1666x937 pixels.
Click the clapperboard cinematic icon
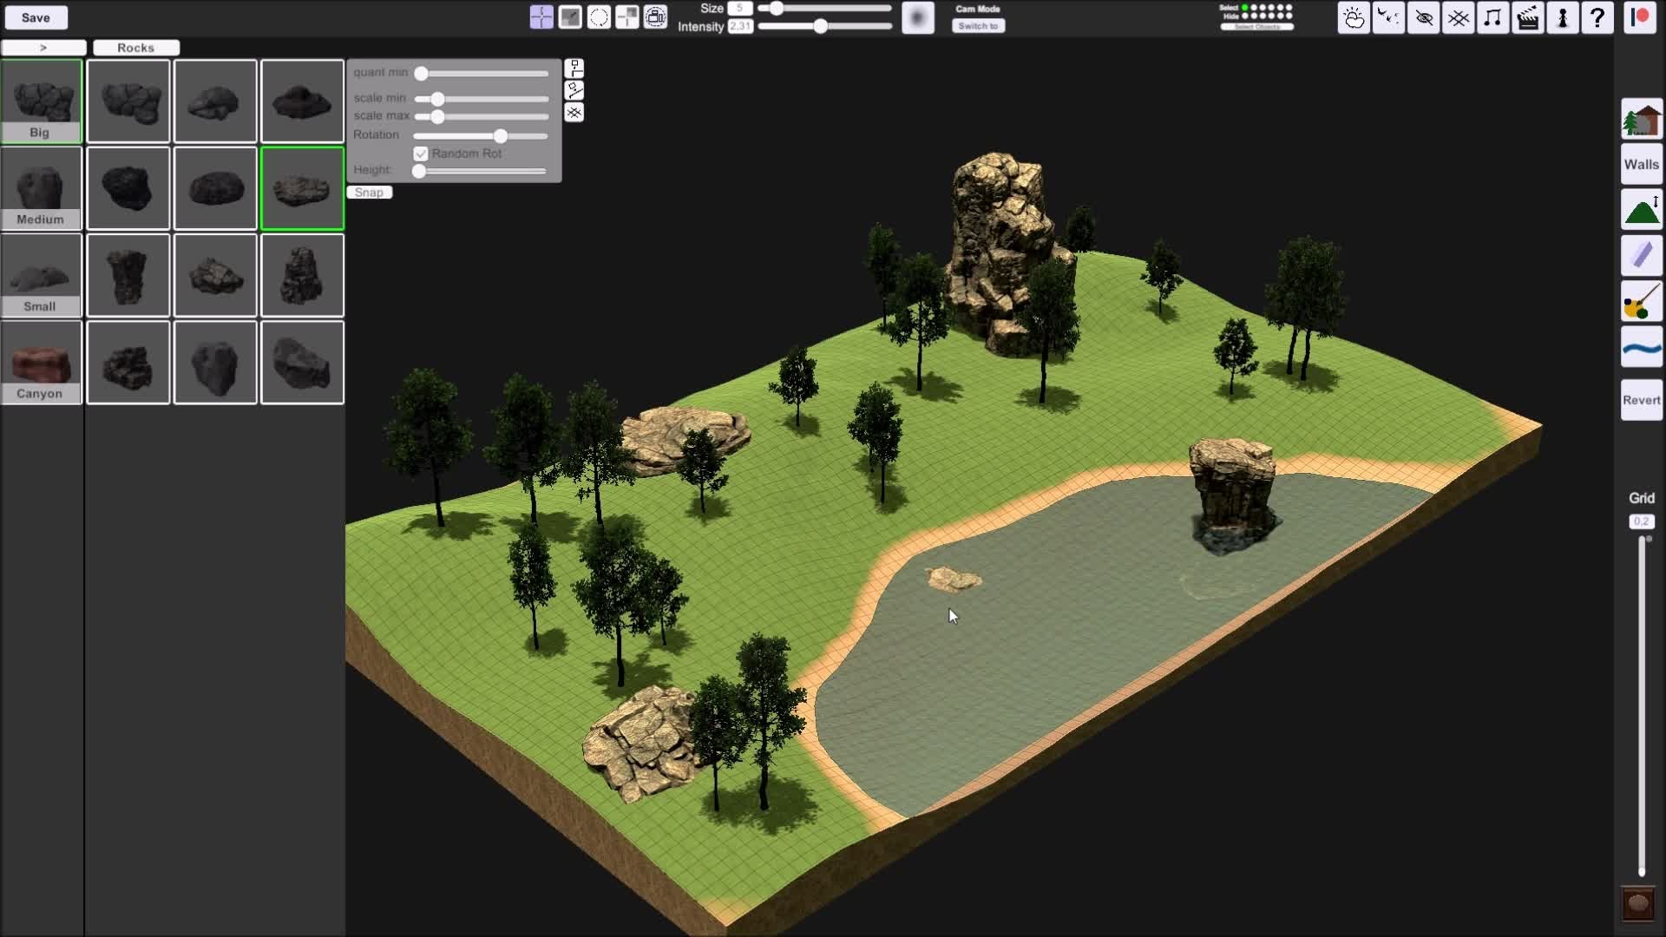coord(1528,17)
